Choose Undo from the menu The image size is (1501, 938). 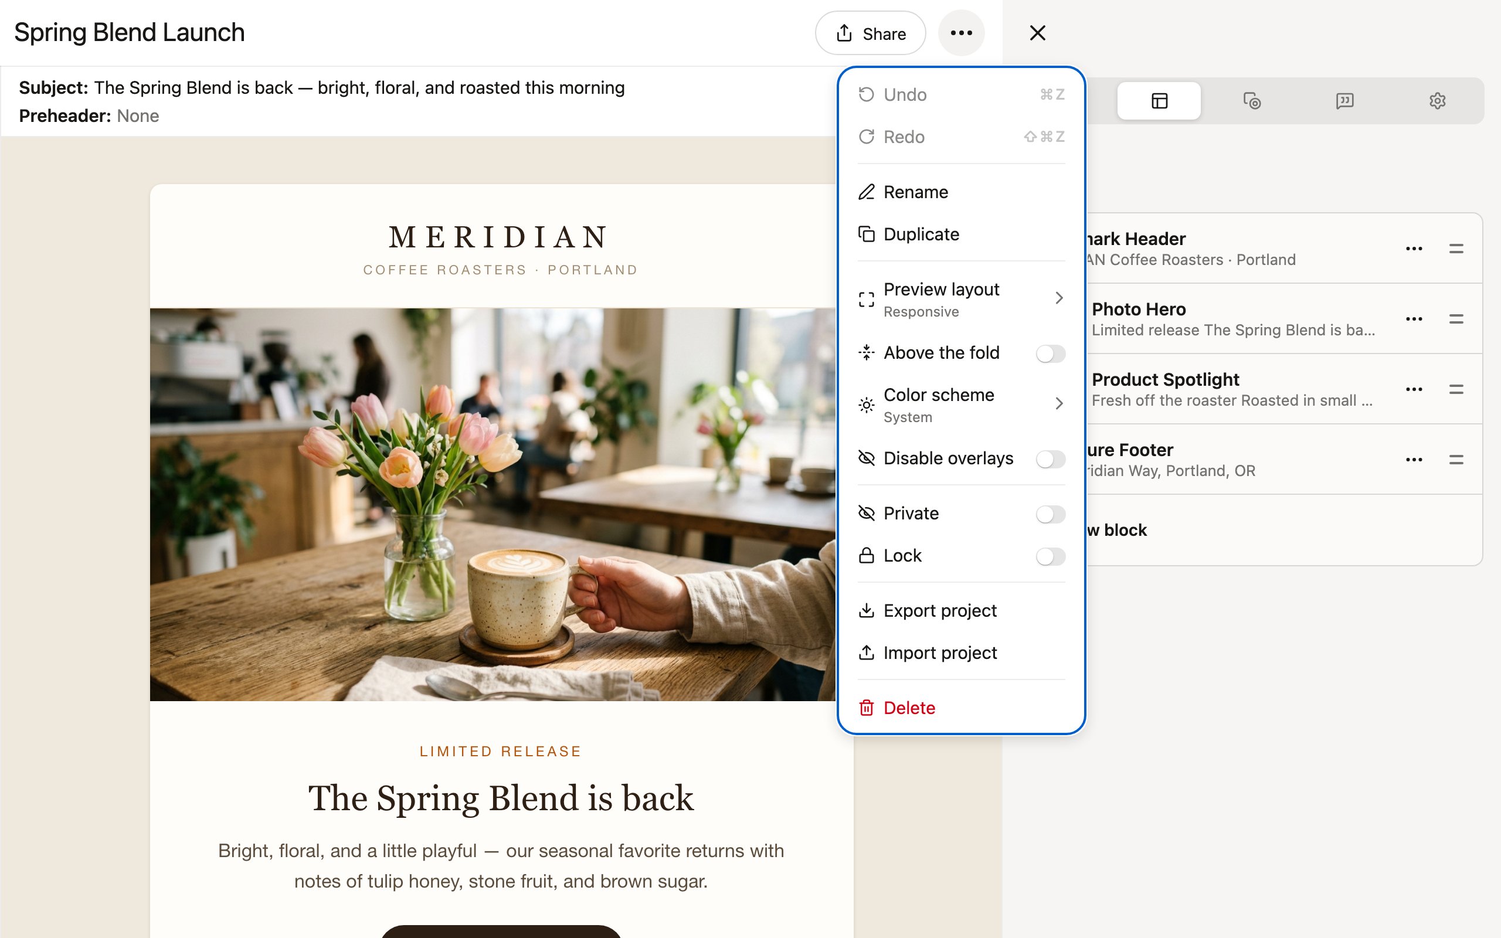tap(961, 94)
